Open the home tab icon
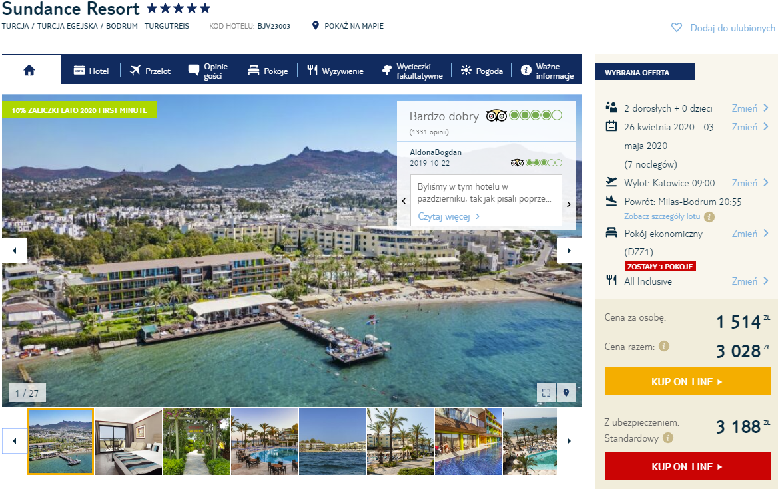 click(29, 70)
